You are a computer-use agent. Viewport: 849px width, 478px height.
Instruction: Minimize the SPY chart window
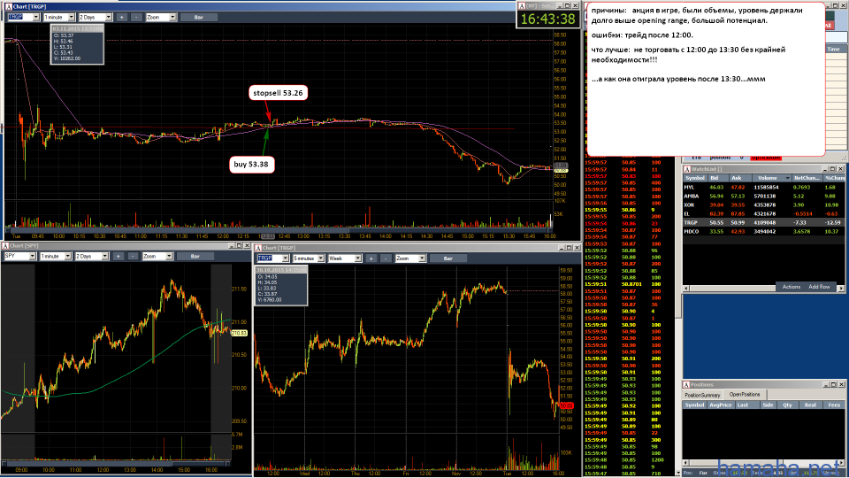232,246
